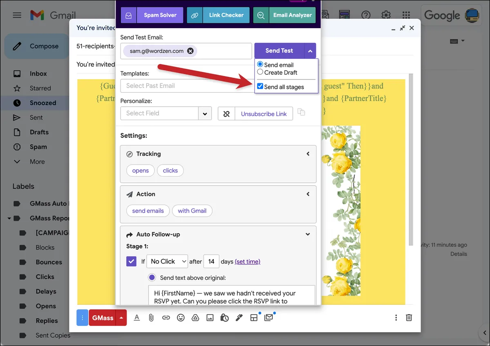Open the Select Past Email templates dropdown
Image resolution: width=490 pixels, height=346 pixels.
pyautogui.click(x=187, y=86)
